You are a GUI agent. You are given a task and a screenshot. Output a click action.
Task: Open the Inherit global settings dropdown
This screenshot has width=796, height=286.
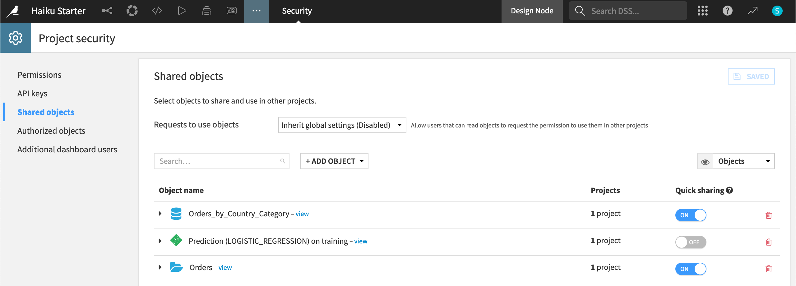click(x=342, y=125)
